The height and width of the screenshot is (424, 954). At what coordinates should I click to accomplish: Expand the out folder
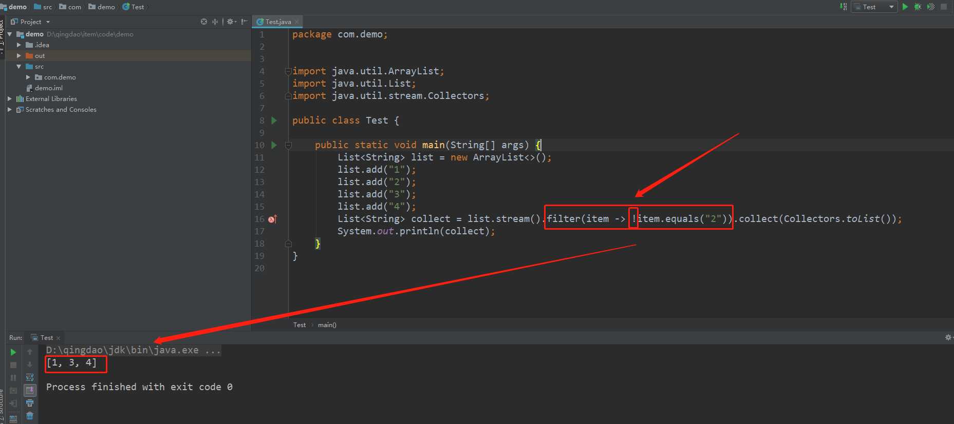point(19,56)
